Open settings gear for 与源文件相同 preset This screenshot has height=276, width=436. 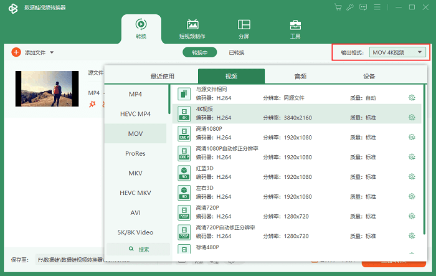pos(412,97)
